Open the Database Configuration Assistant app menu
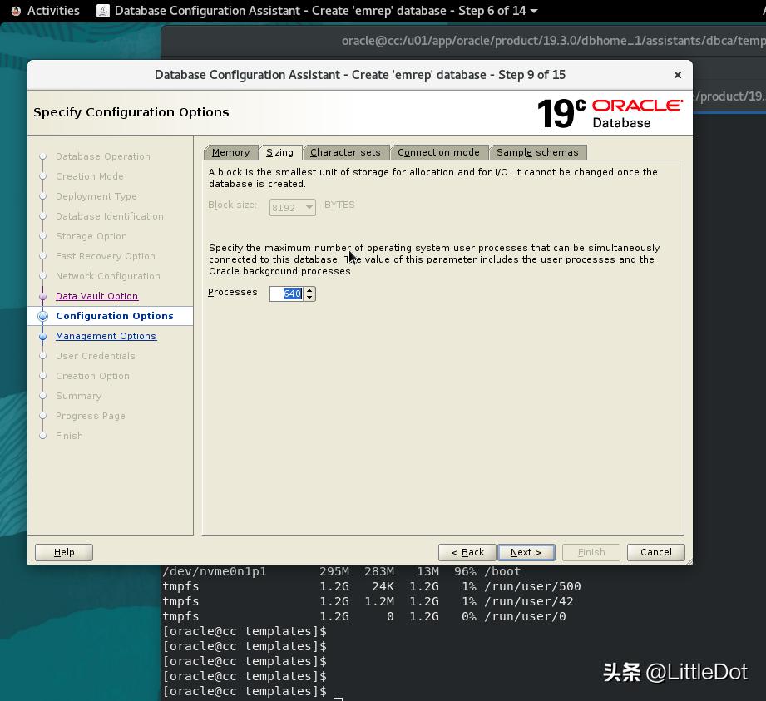Viewport: 766px width, 701px height. (x=318, y=11)
